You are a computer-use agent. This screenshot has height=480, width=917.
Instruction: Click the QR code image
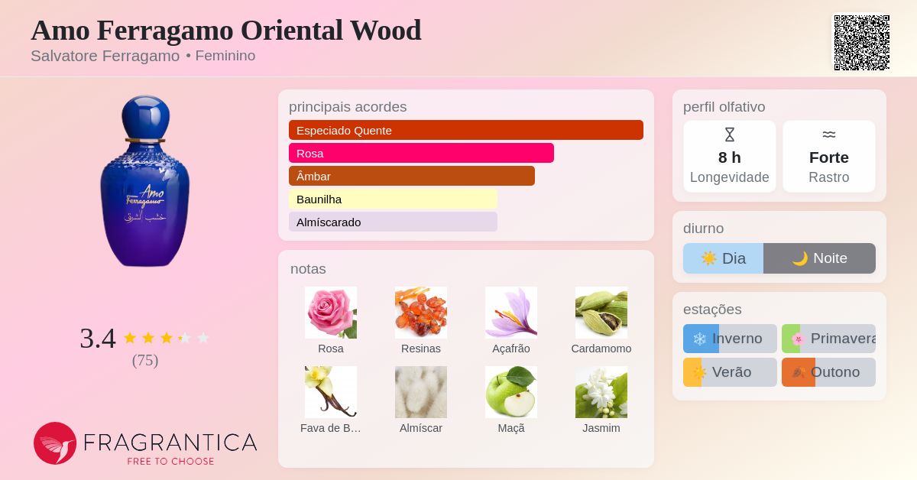861,43
